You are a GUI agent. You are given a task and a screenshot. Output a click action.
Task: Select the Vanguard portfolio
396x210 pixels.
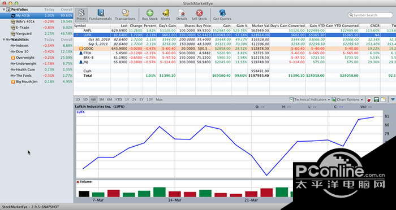point(37,33)
